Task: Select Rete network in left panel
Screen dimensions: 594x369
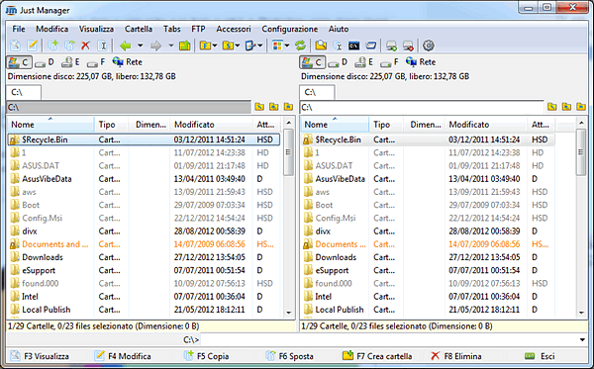Action: coord(128,62)
